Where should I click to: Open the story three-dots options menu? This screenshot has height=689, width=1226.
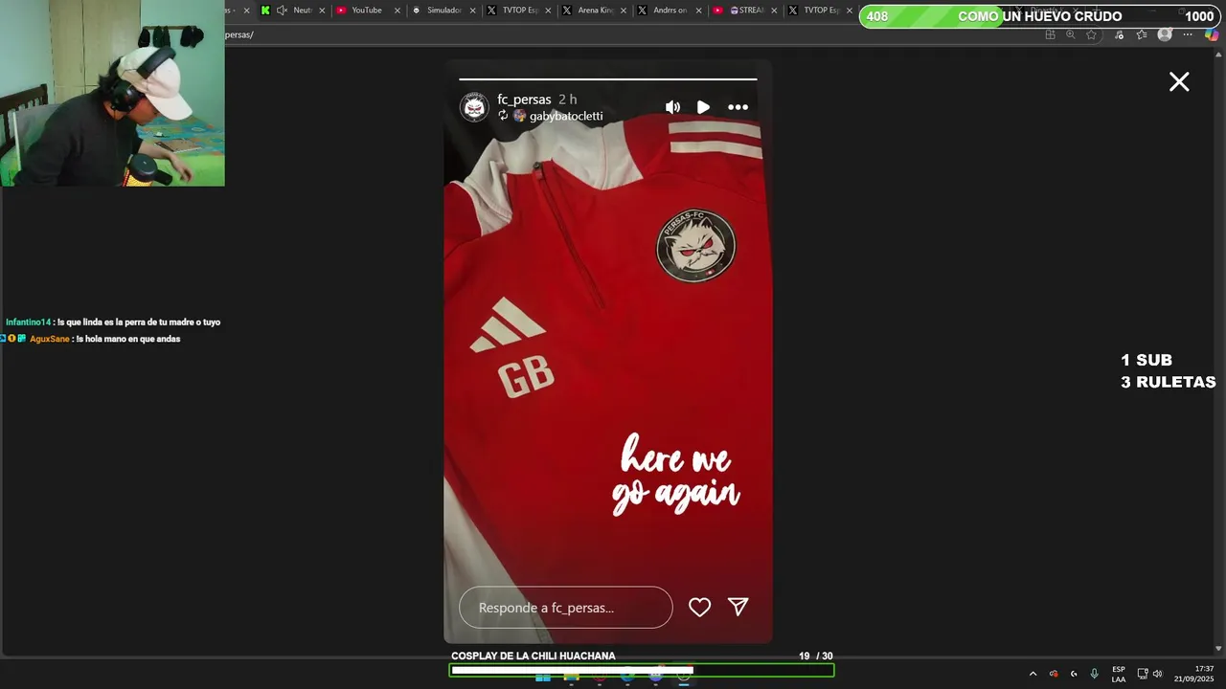coord(738,107)
